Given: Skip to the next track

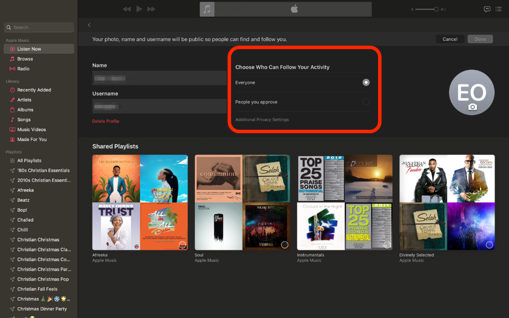Looking at the screenshot, I should pos(152,9).
